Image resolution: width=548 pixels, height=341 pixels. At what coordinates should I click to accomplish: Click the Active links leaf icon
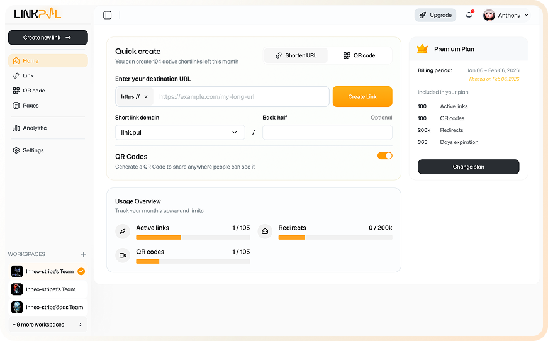123,232
